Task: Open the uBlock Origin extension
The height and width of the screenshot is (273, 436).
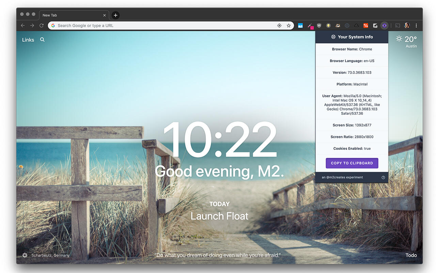Action: click(x=318, y=25)
